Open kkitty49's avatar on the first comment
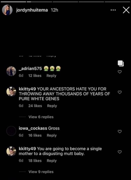Image resolution: width=131 pixels, height=180 pixels. (11, 91)
